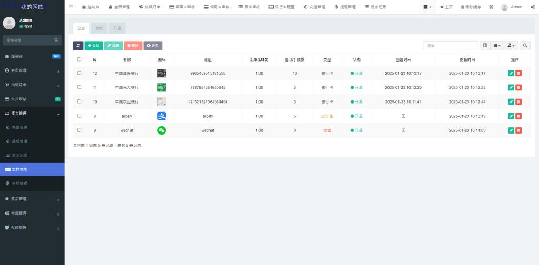Check the select-all checkbox in table header
539x265 pixels.
(79, 59)
